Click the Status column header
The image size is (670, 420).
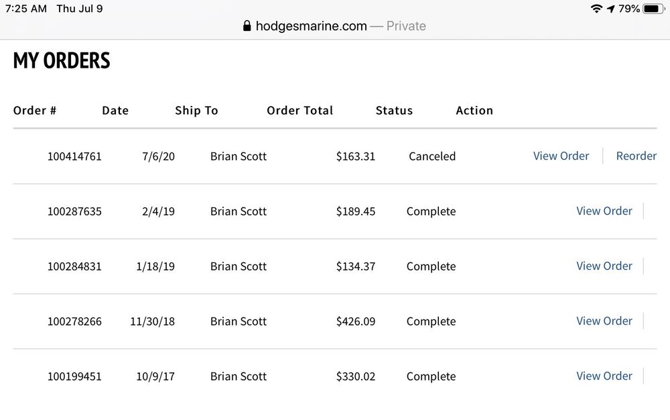coord(394,111)
